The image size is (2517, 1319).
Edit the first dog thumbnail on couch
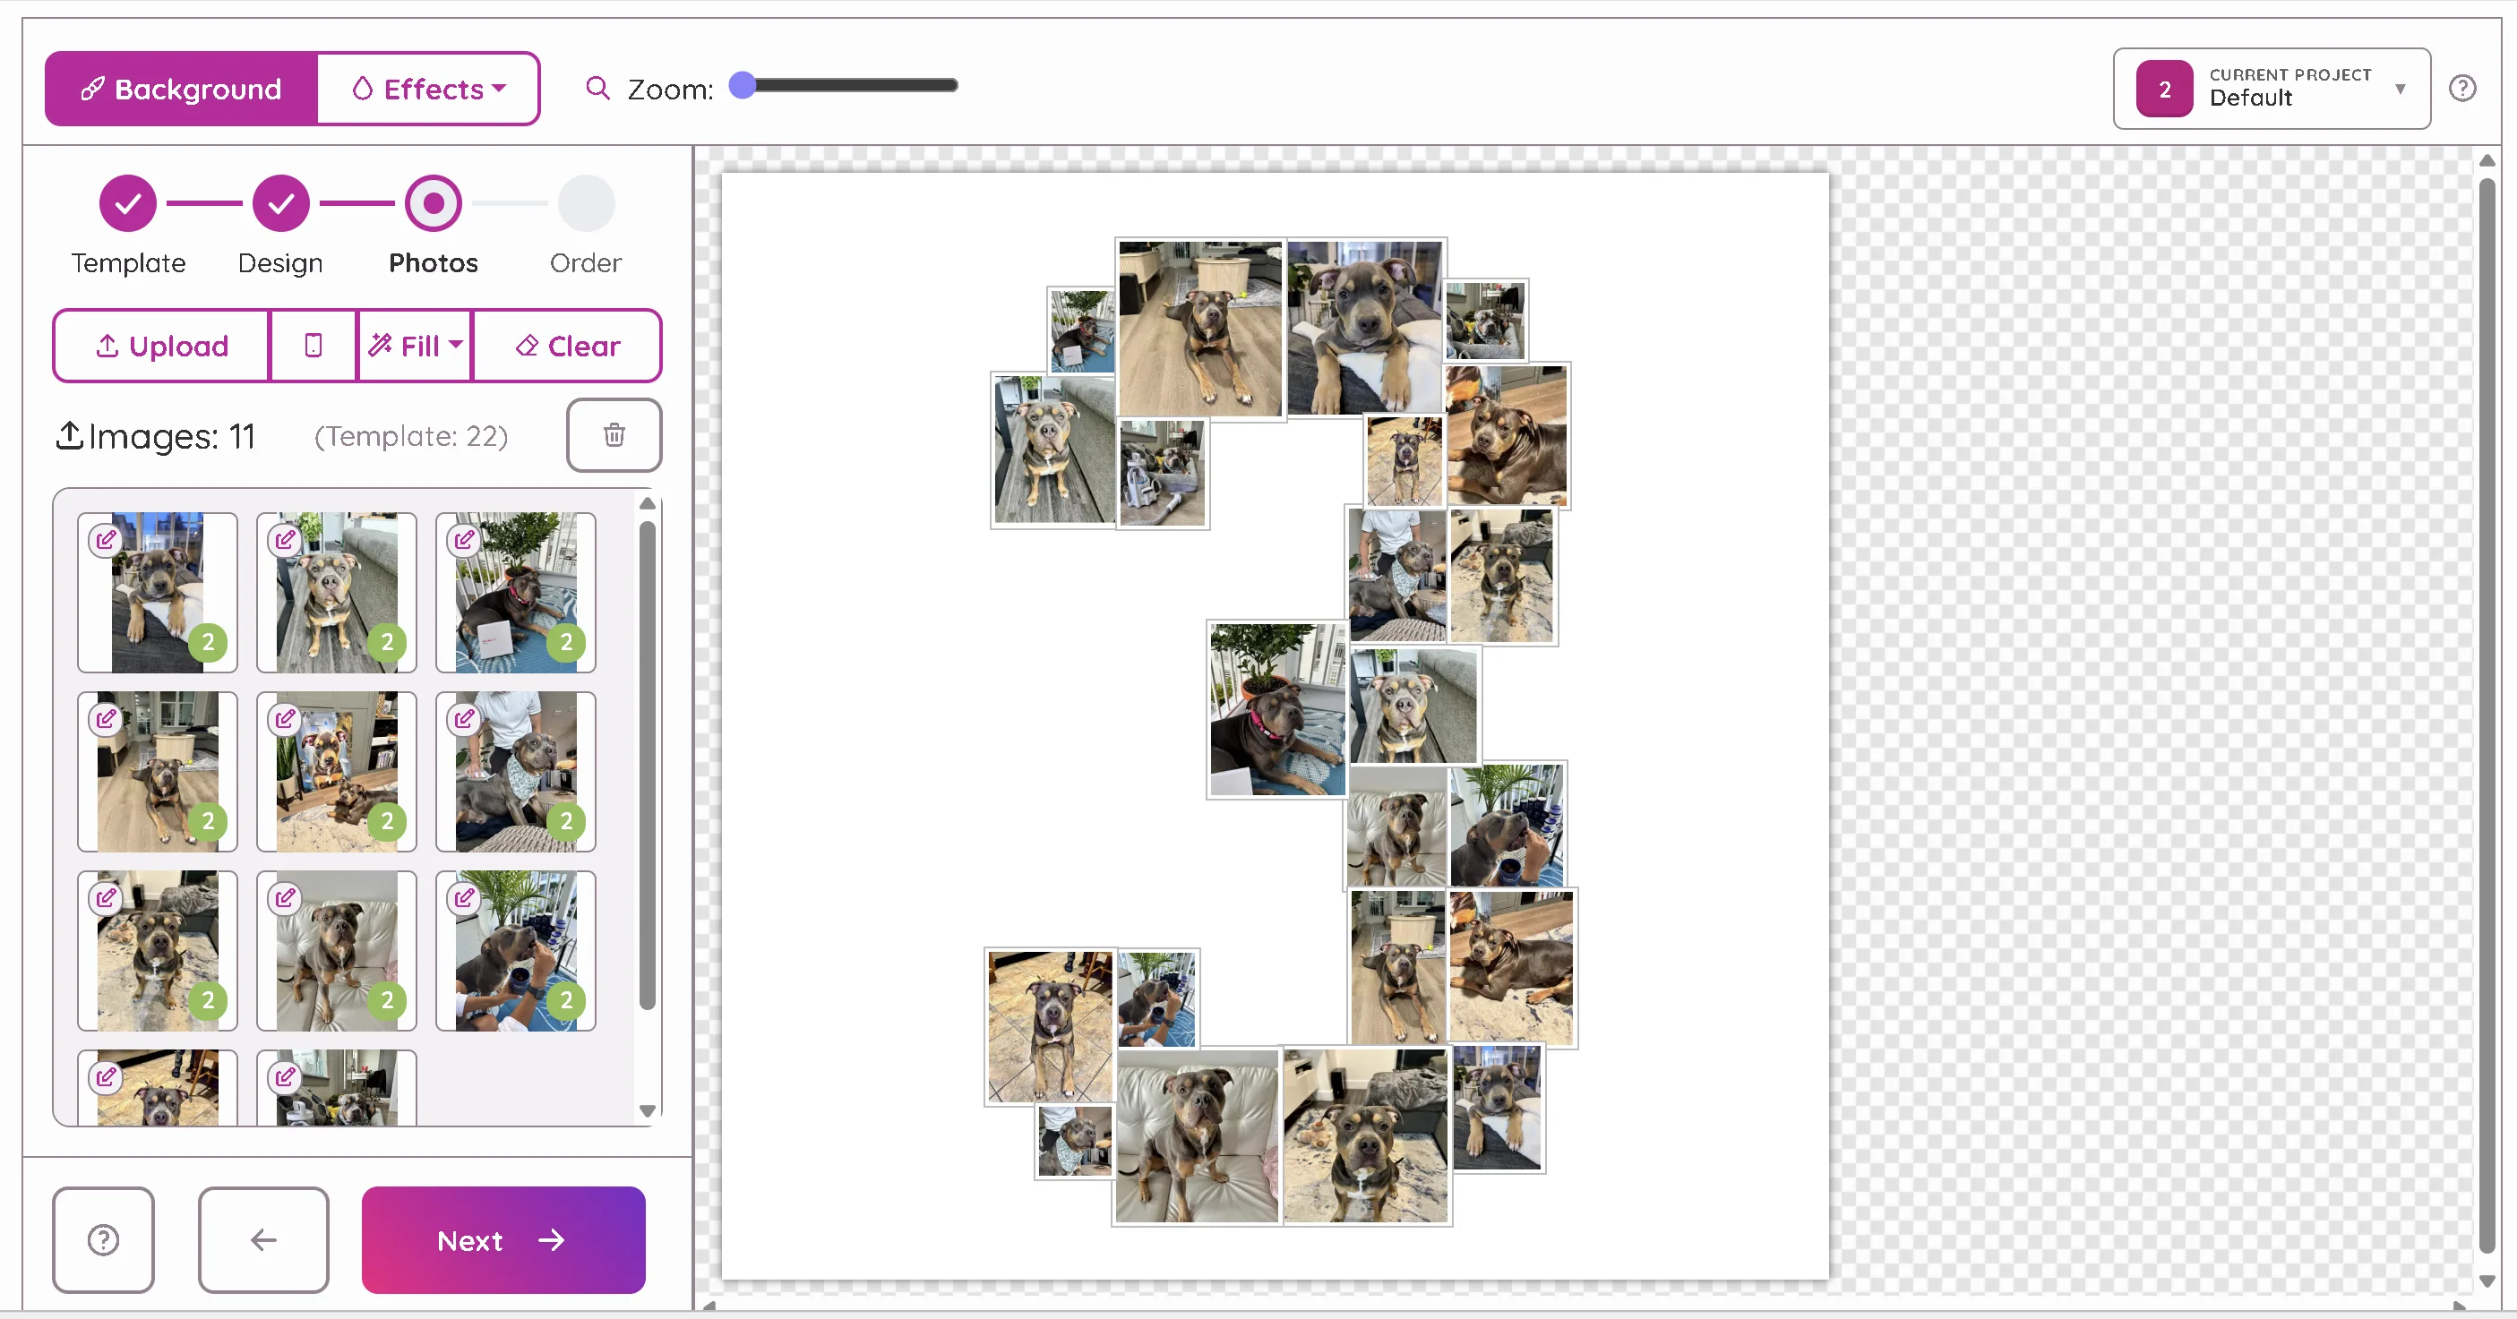[x=106, y=539]
